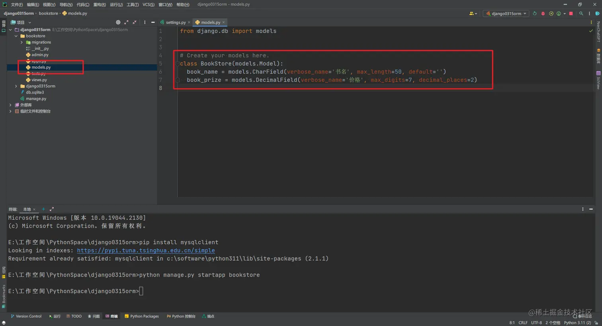
Task: Expand the 临时文件和控制台 node
Action: (10, 111)
